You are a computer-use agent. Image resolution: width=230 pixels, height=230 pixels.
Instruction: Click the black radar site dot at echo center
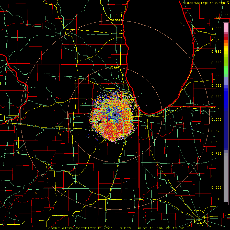115,115
